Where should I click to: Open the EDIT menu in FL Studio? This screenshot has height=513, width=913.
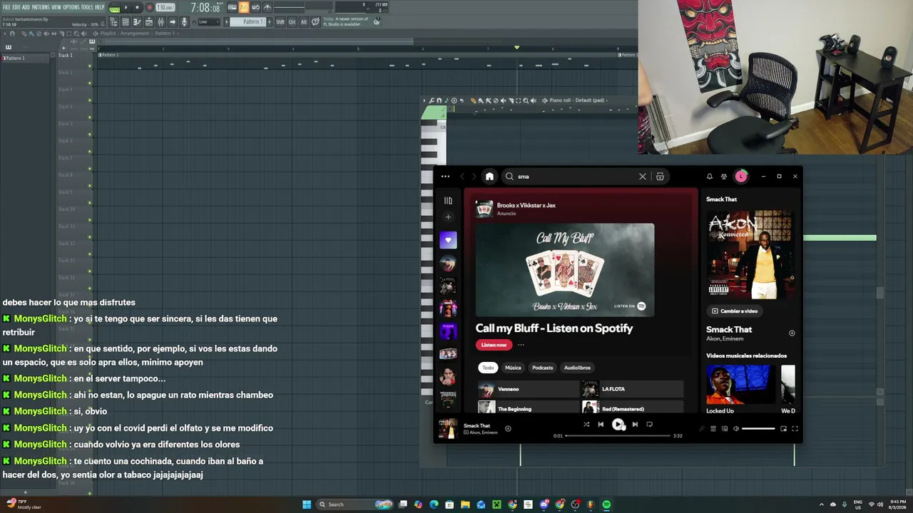(x=16, y=7)
